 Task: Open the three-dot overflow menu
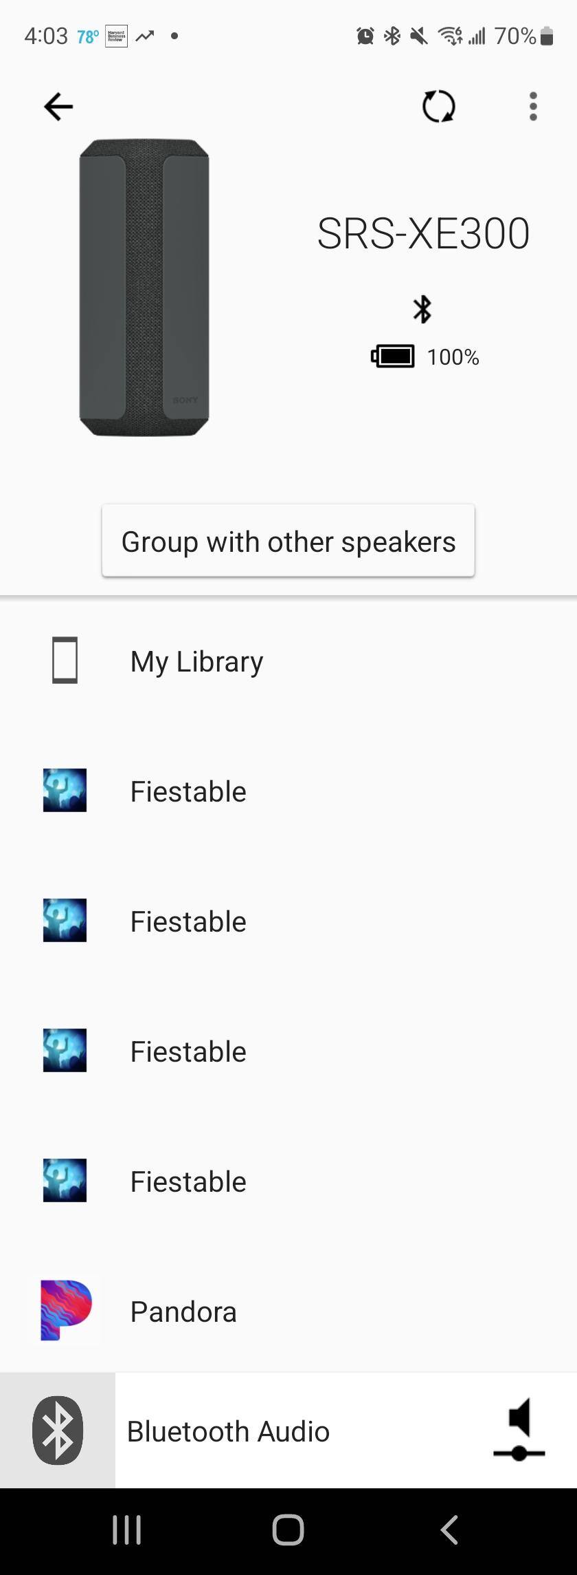pyautogui.click(x=533, y=107)
